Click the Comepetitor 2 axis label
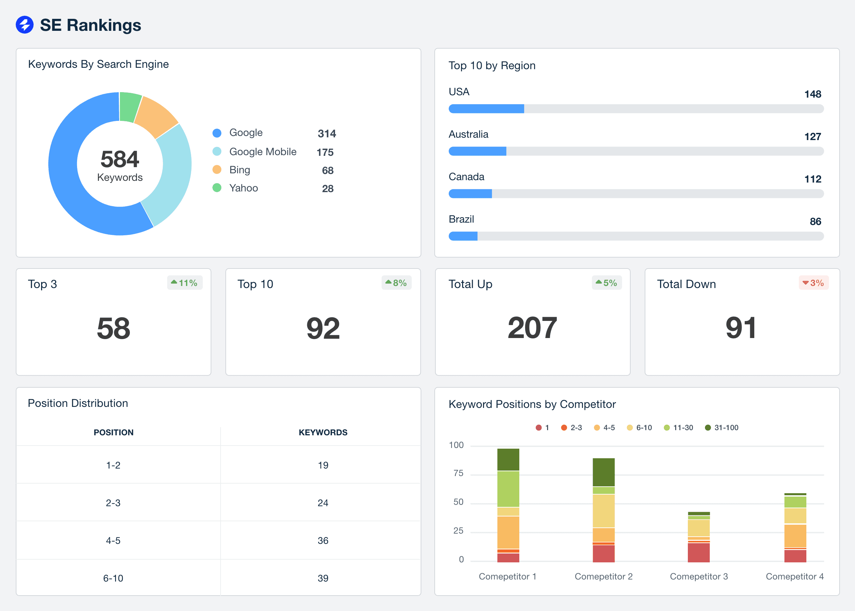This screenshot has height=611, width=855. coord(604,576)
